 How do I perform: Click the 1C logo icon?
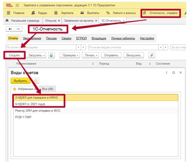(9, 5)
